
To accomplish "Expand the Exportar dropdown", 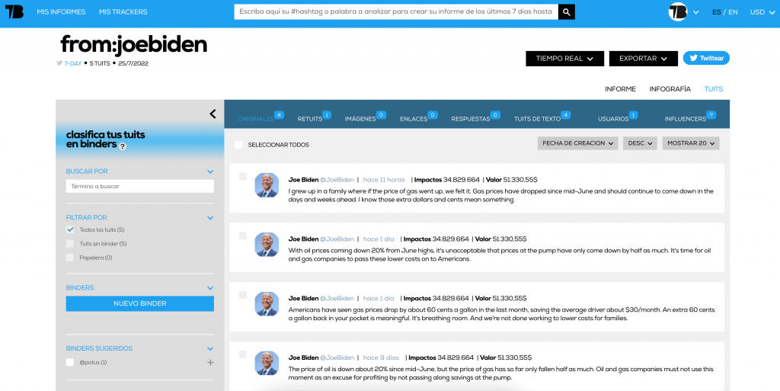I will click(x=643, y=59).
